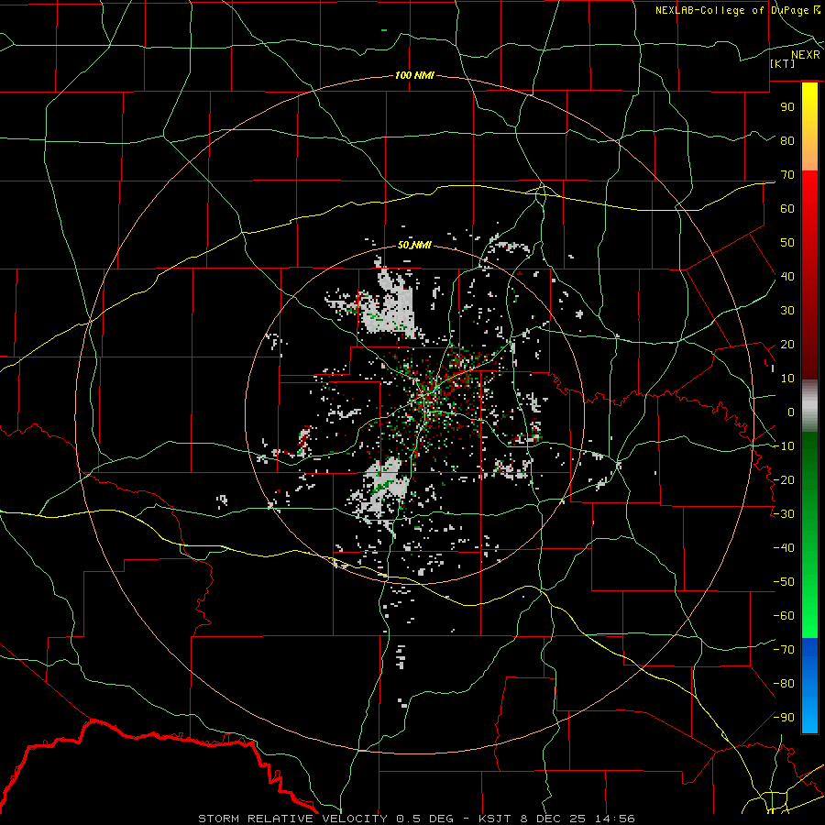The image size is (825, 825).
Task: Click the 10 value on the velocity scale
Action: point(787,379)
